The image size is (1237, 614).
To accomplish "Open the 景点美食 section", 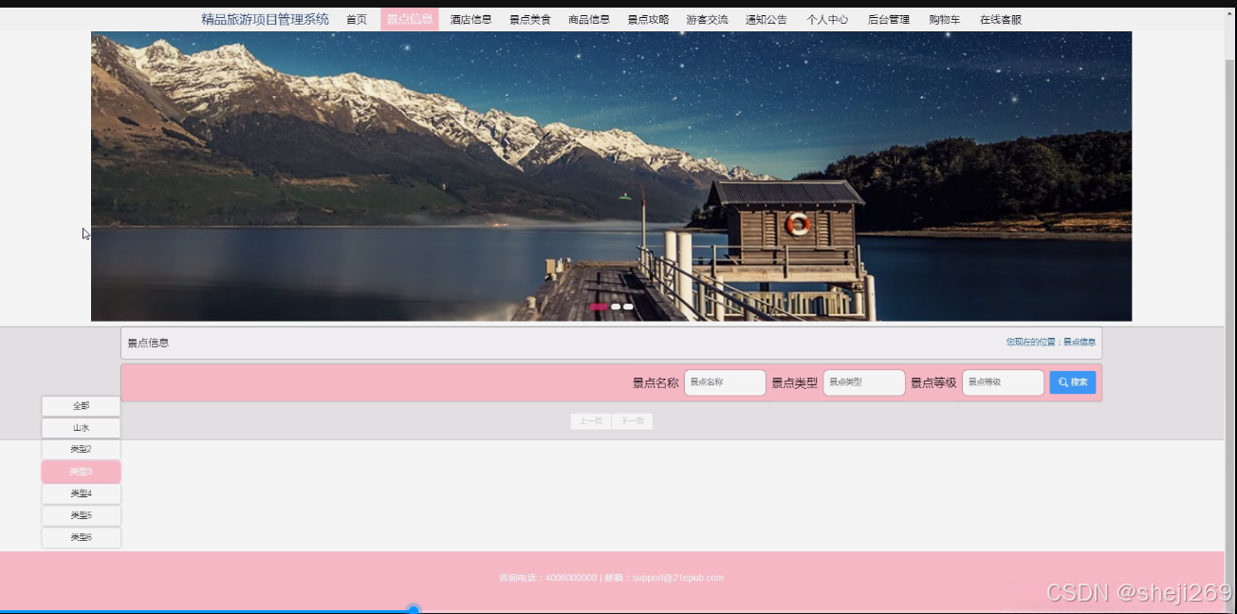I will (529, 18).
